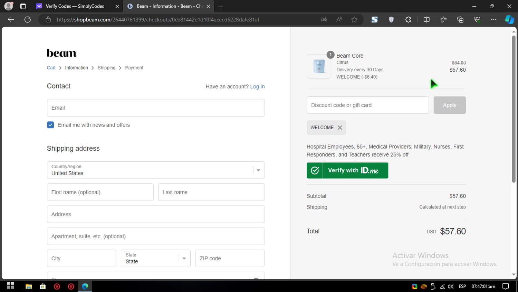Open the Extensions puzzle icon
Screen dimensions: 518x292
(408, 20)
